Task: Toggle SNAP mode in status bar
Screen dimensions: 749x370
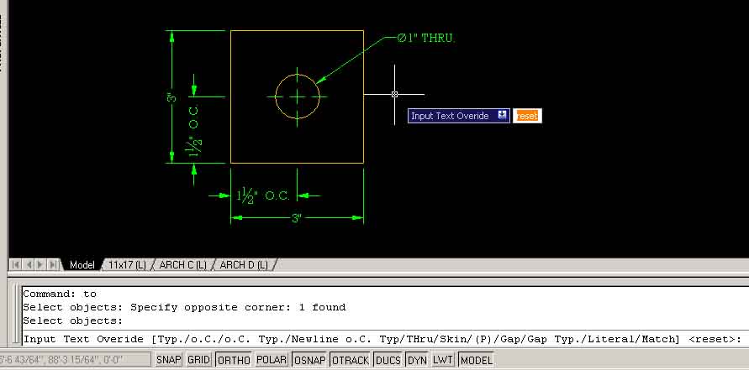Action: click(x=169, y=359)
